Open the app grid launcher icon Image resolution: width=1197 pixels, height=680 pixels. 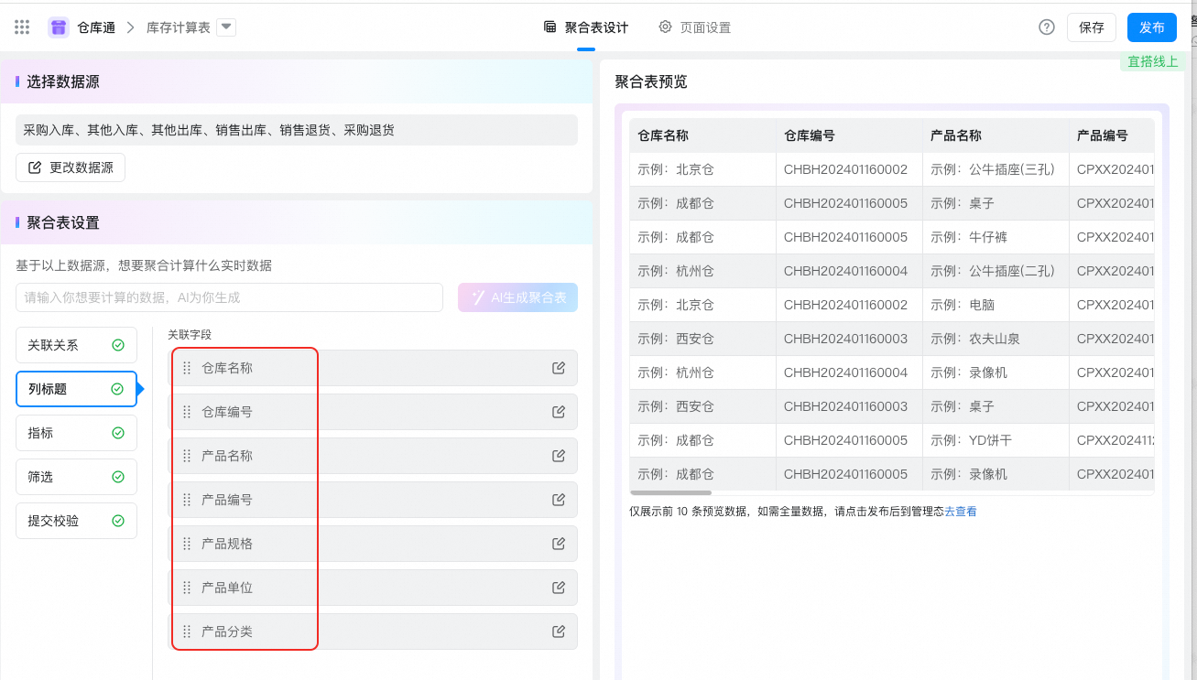(22, 27)
